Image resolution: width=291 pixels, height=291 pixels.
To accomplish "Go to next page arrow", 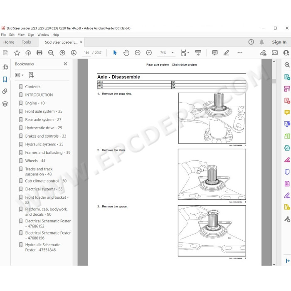I will click(x=74, y=53).
